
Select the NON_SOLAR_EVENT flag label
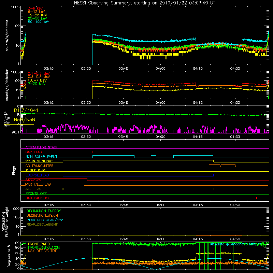click(41, 157)
